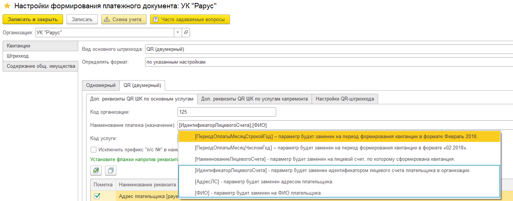Screen dimensions: 513x201
Task: Click the Записать button
Action: click(x=82, y=20)
